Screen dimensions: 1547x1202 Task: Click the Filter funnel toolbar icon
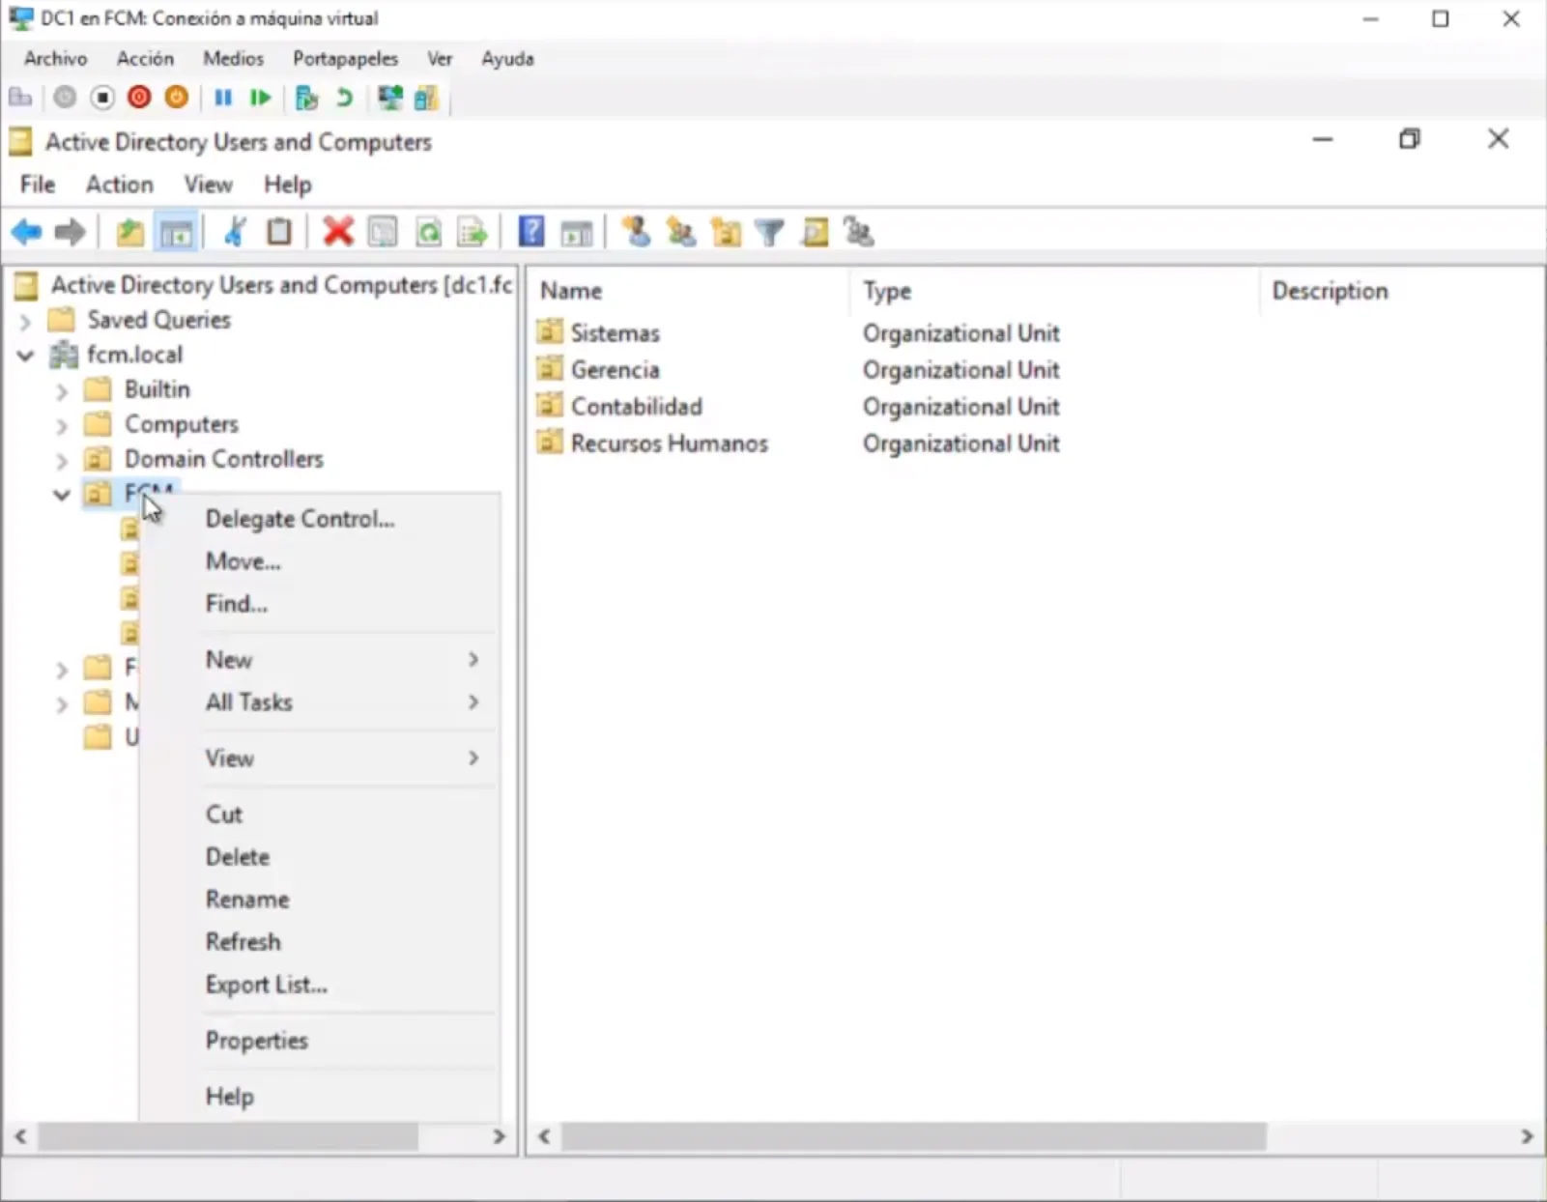pyautogui.click(x=769, y=232)
